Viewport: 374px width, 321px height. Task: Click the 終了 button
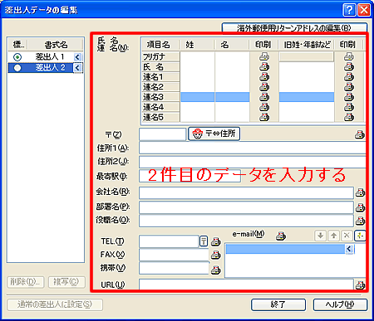click(278, 304)
